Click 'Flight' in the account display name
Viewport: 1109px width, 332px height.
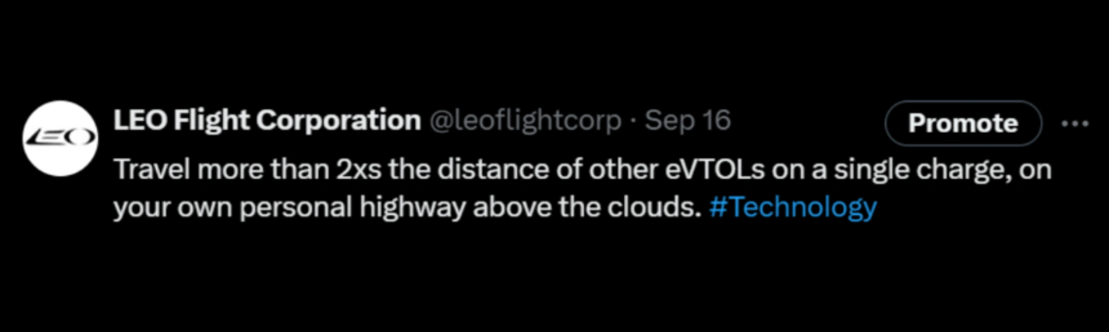point(211,121)
